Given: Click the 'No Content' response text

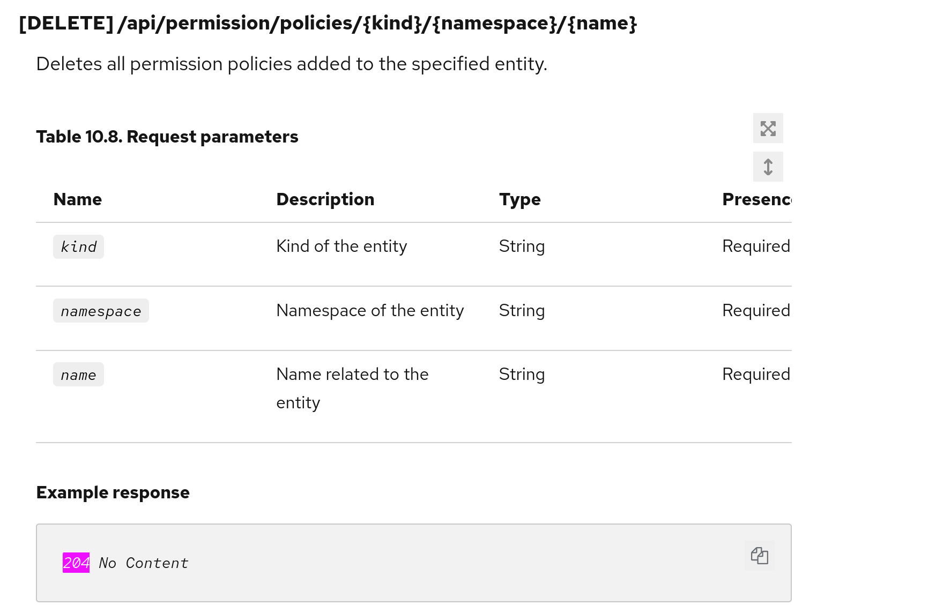Looking at the screenshot, I should tap(144, 563).
